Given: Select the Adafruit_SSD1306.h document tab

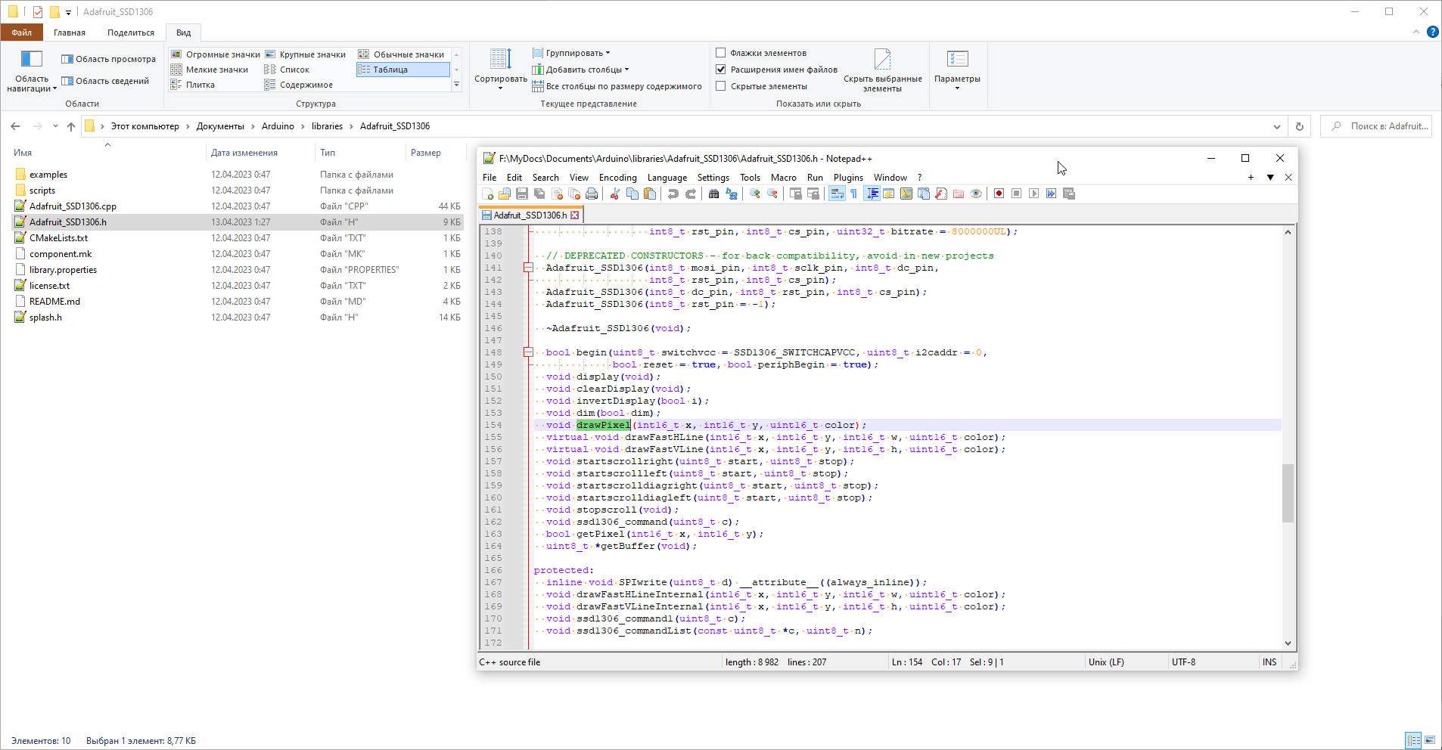Looking at the screenshot, I should pos(530,215).
